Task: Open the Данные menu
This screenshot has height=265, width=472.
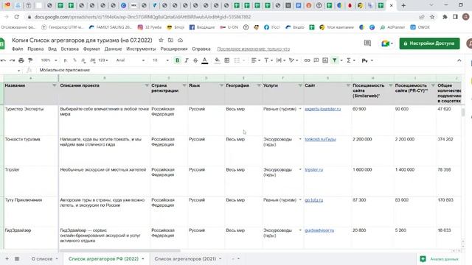Action: [x=113, y=49]
